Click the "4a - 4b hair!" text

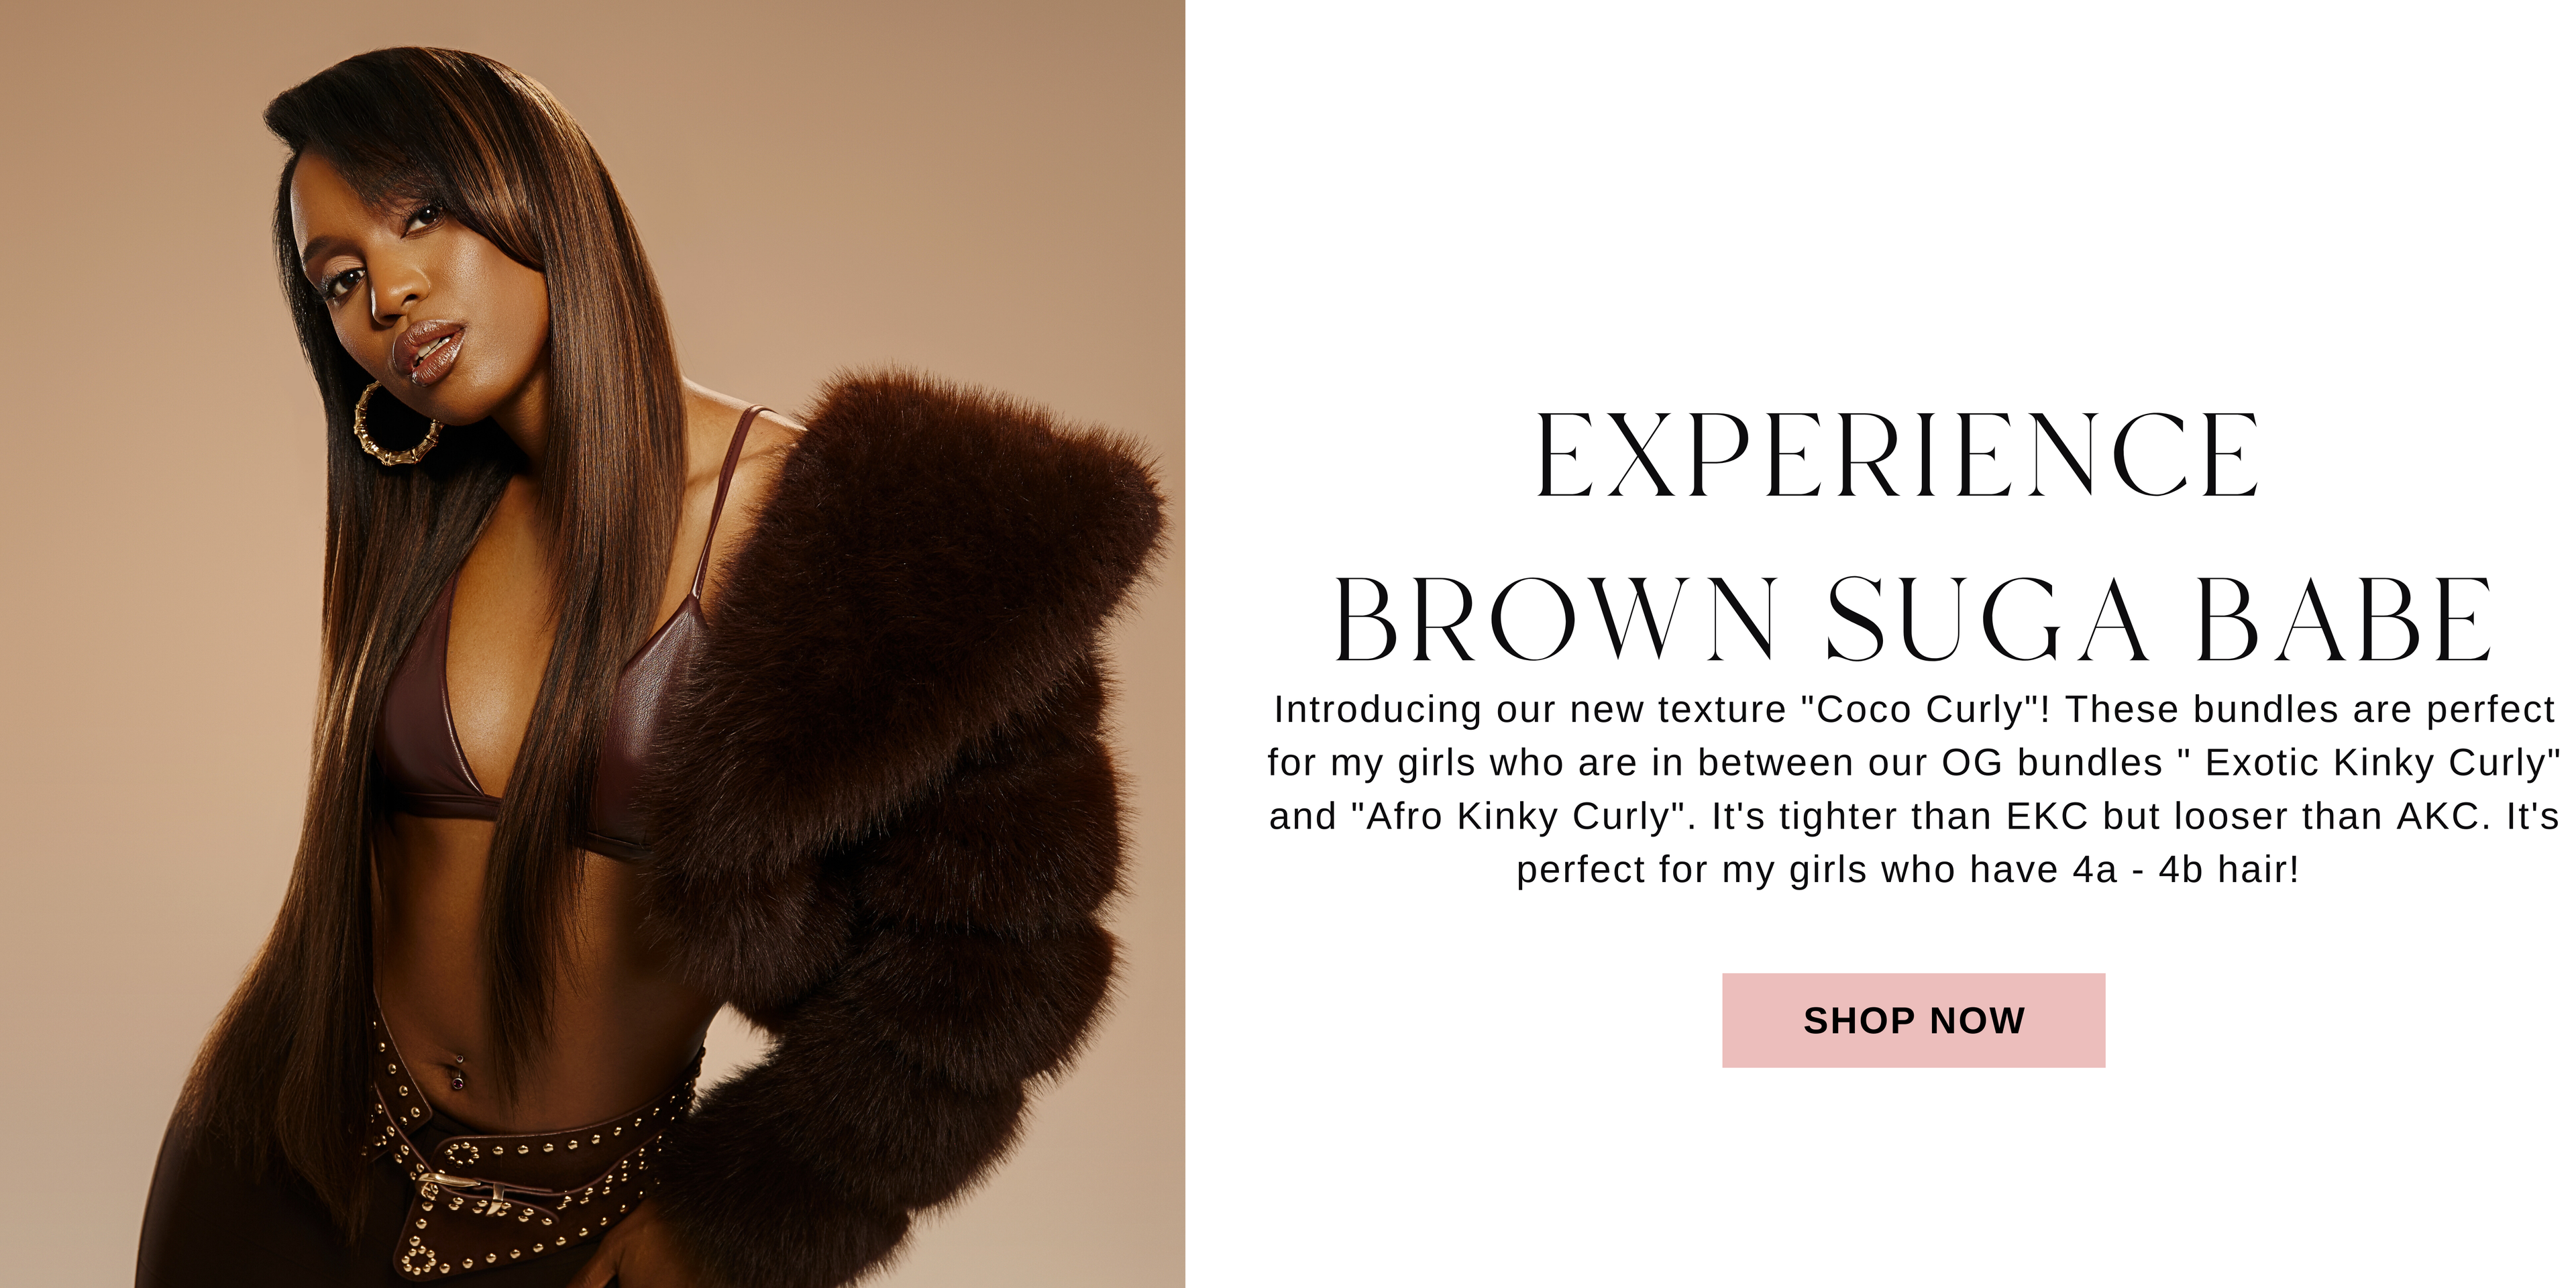click(2186, 869)
